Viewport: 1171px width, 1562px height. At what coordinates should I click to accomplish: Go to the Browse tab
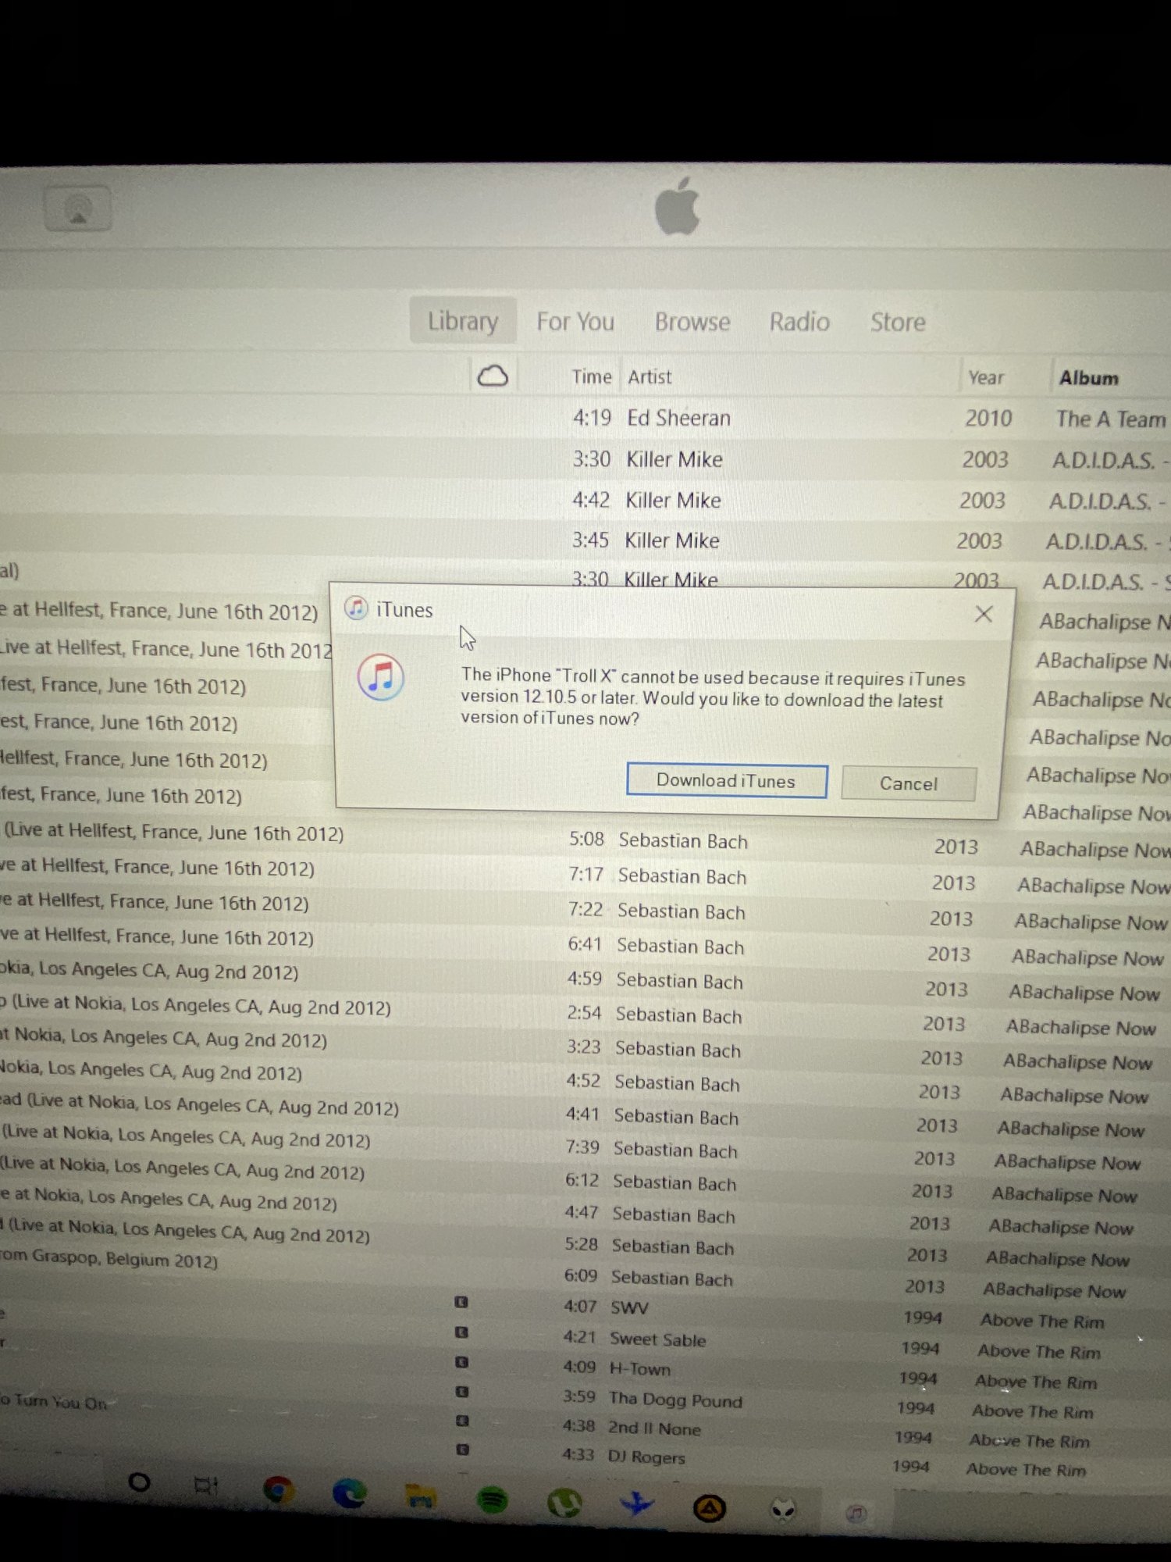point(692,322)
